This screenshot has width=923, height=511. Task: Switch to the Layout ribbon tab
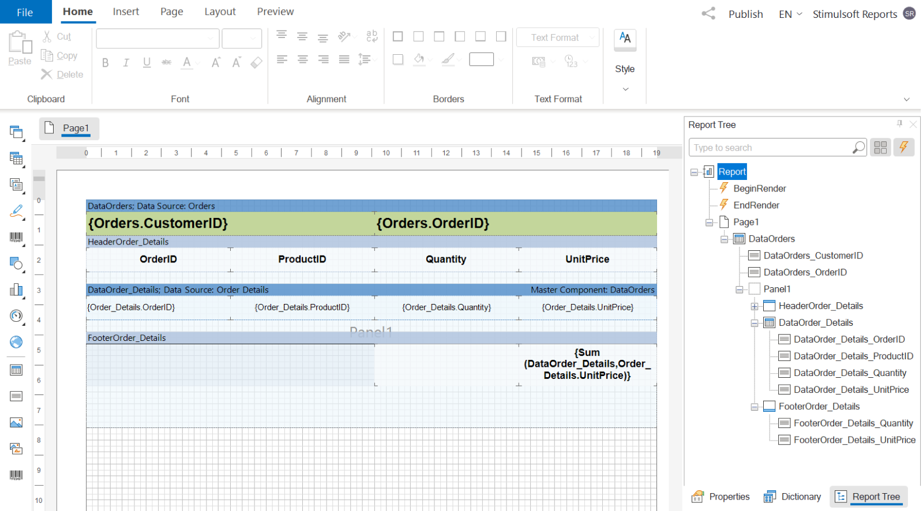click(220, 12)
